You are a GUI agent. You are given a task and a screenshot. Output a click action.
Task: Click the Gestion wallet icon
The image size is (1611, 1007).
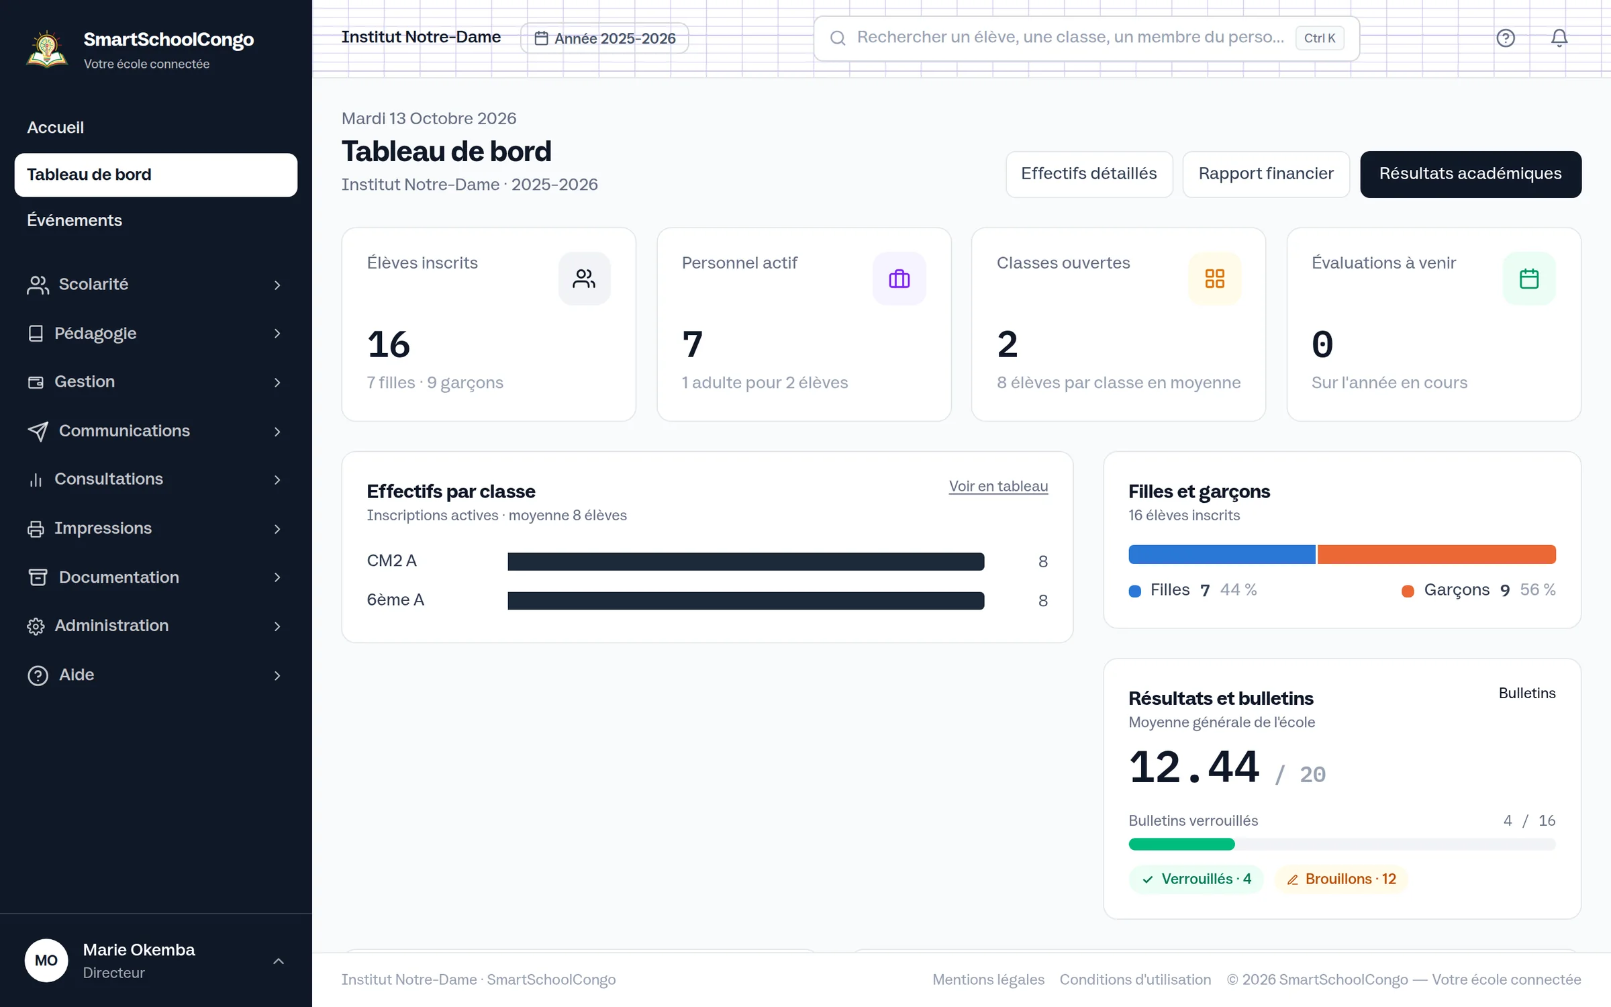coord(36,383)
